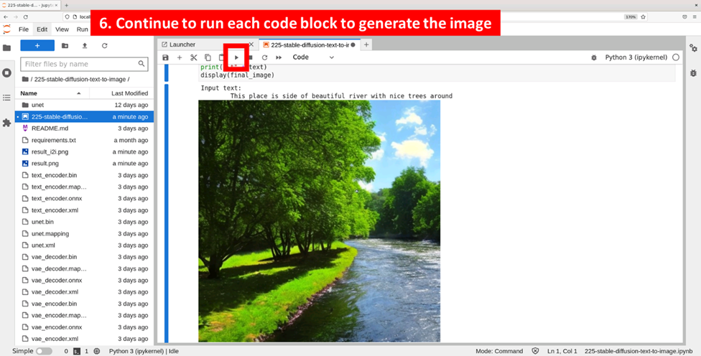701x356 pixels.
Task: Select requirements.txt in the file list
Action: [85, 140]
